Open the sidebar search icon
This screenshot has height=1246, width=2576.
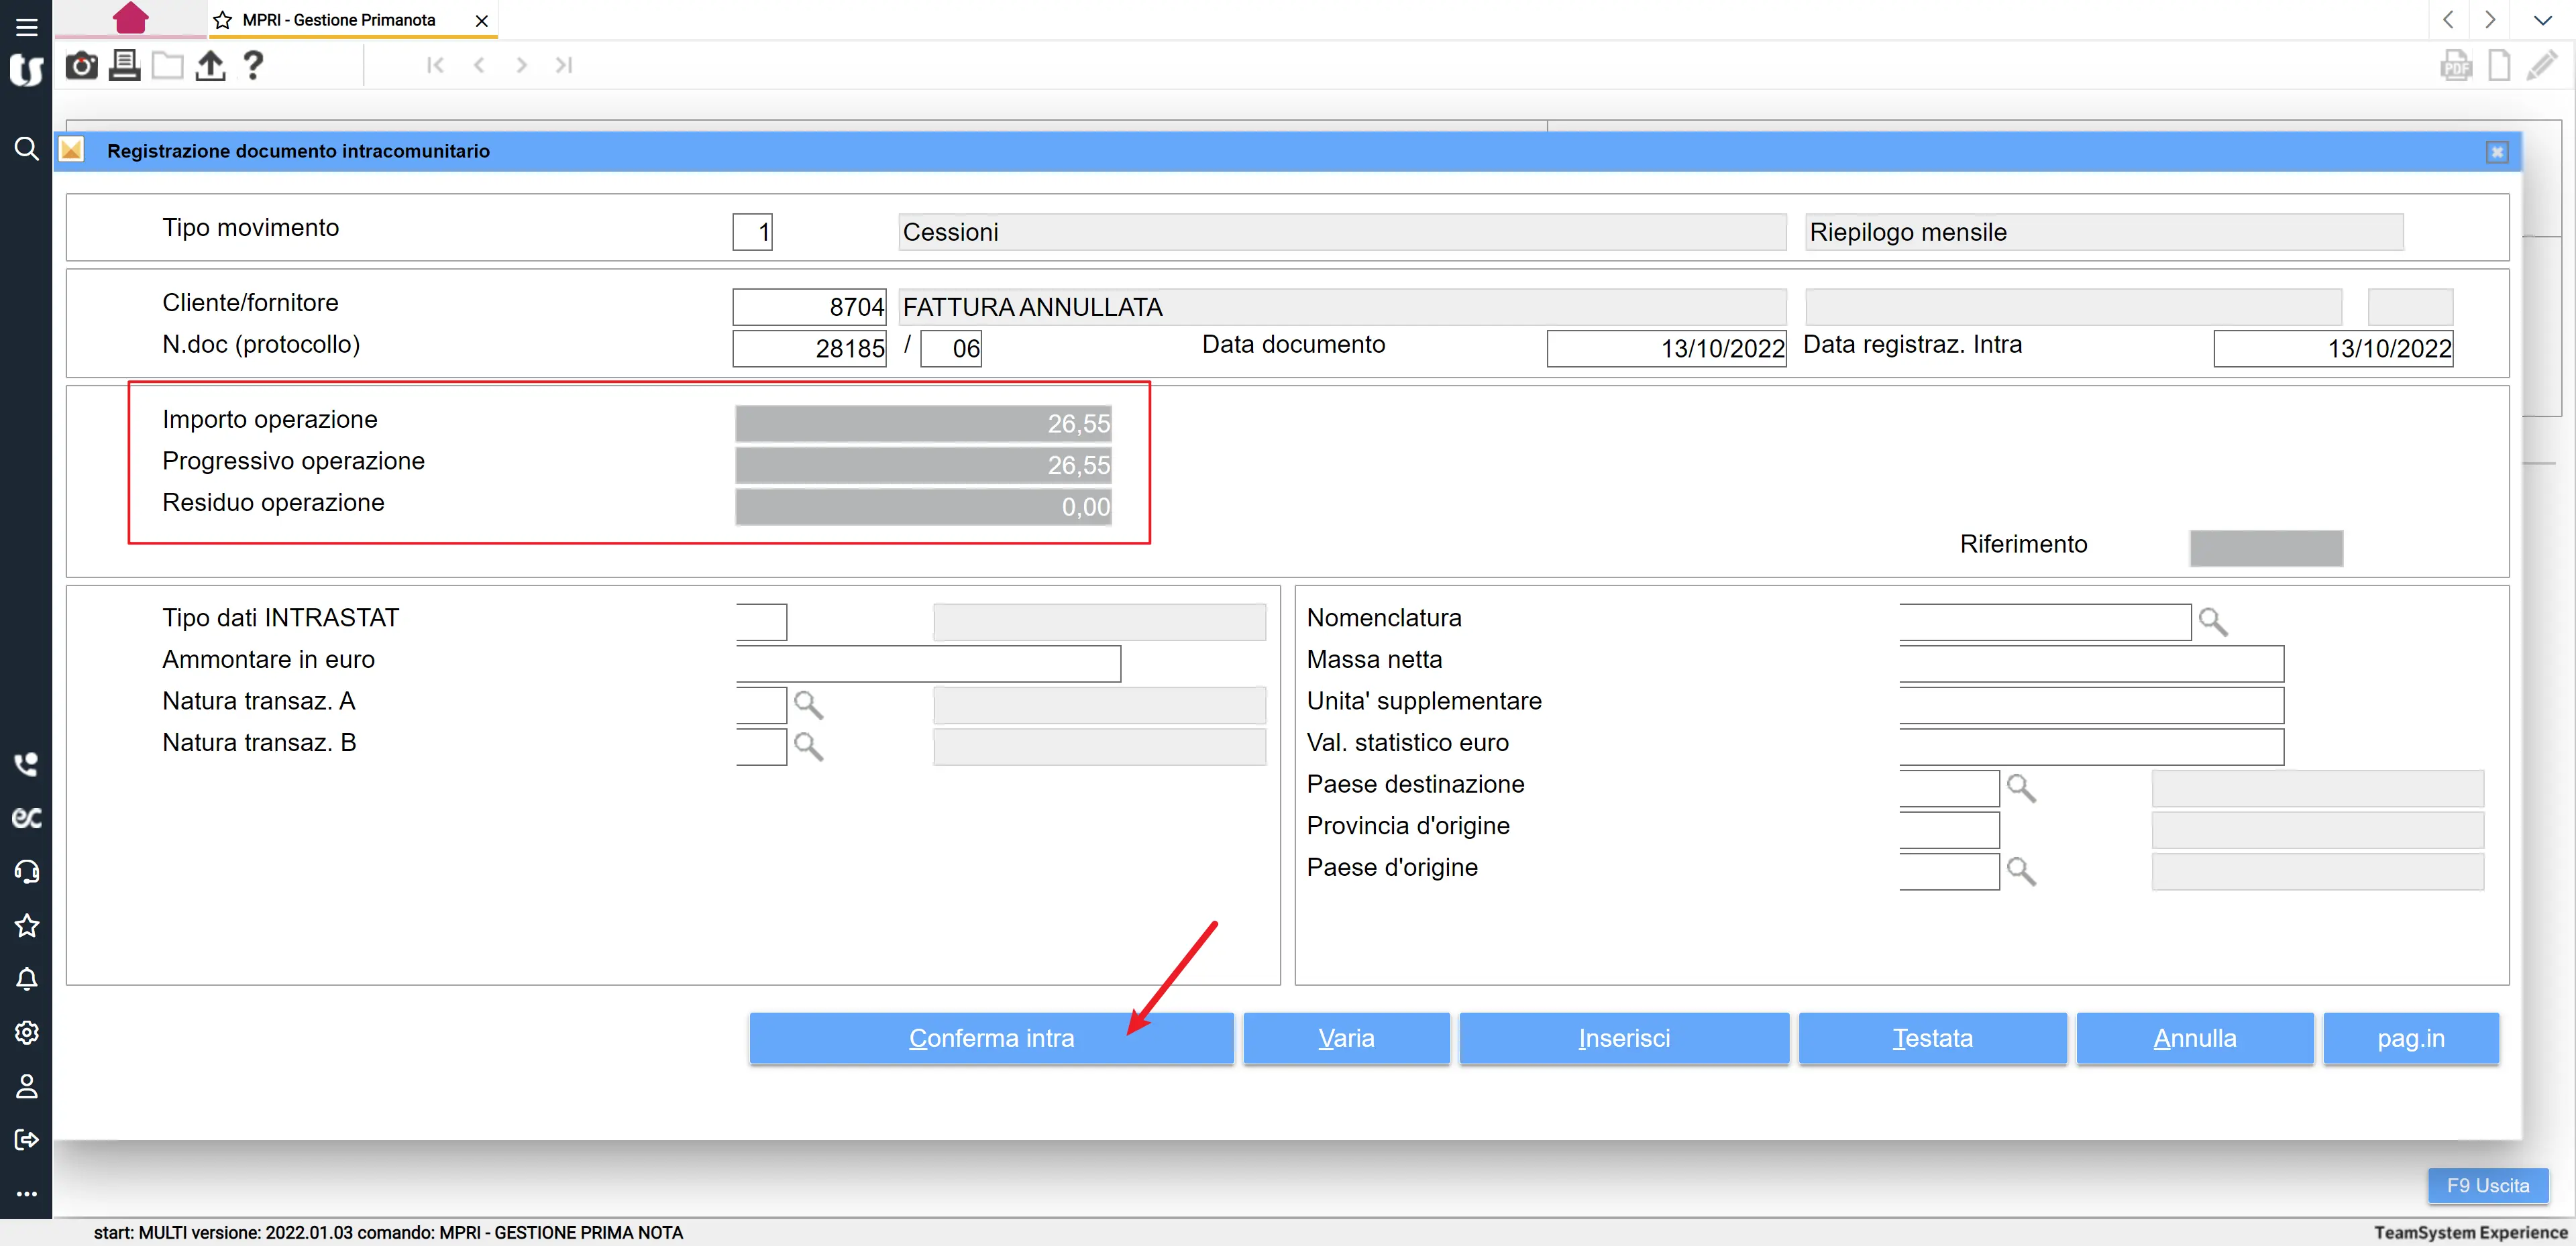pyautogui.click(x=26, y=149)
